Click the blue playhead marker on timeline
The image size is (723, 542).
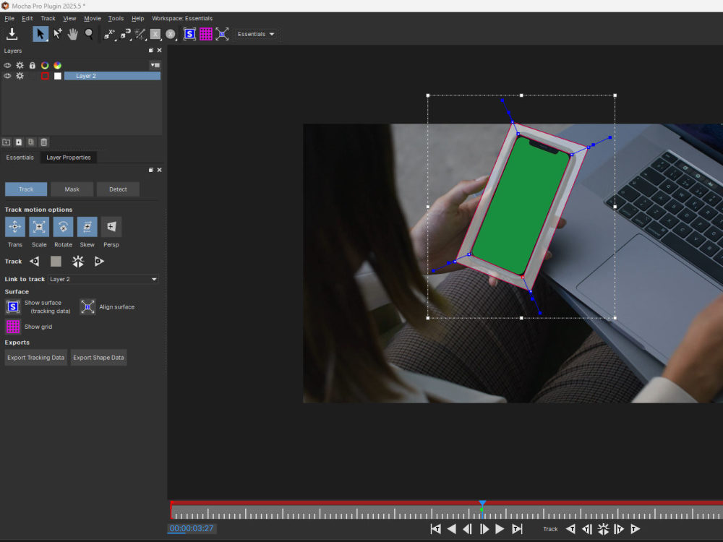point(482,503)
